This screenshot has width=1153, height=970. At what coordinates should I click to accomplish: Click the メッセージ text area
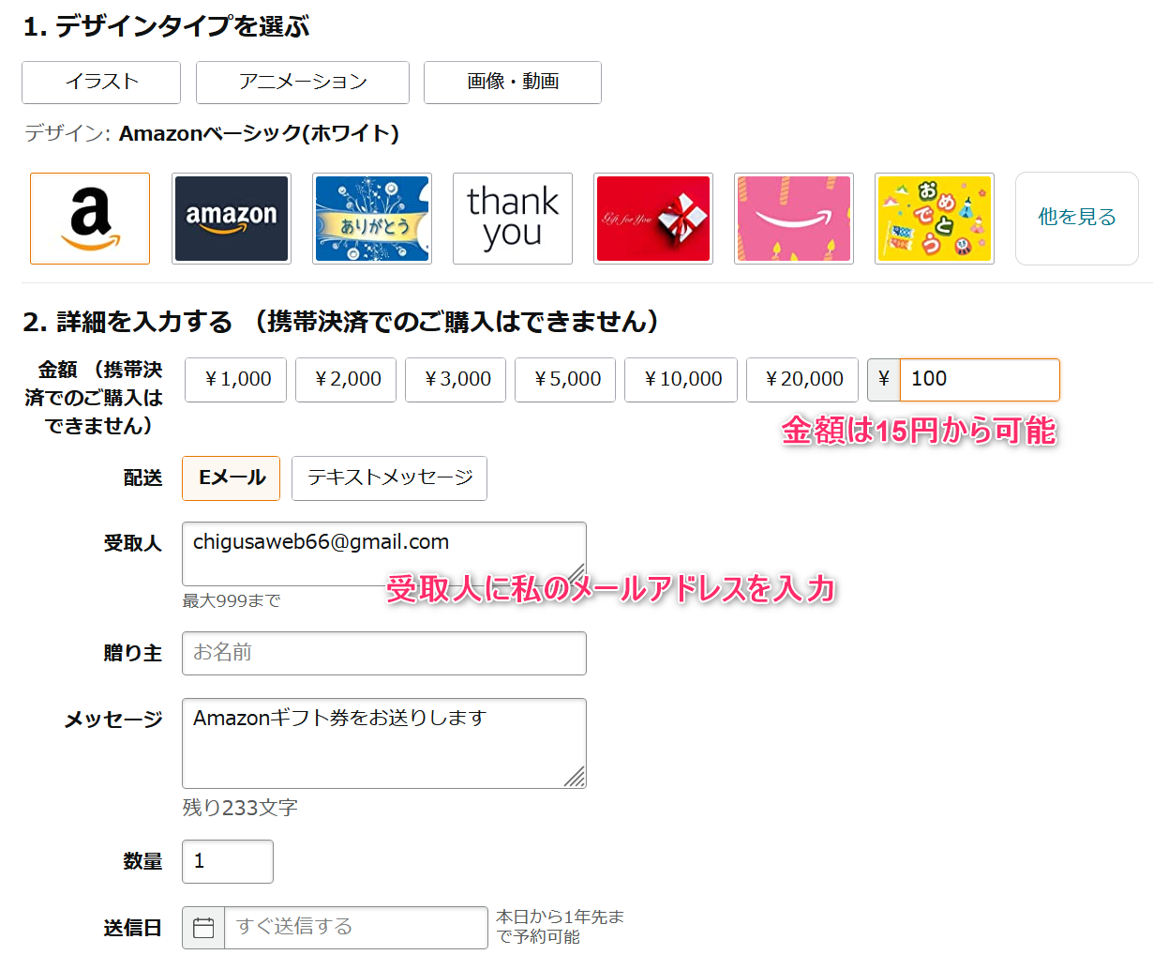coord(384,743)
